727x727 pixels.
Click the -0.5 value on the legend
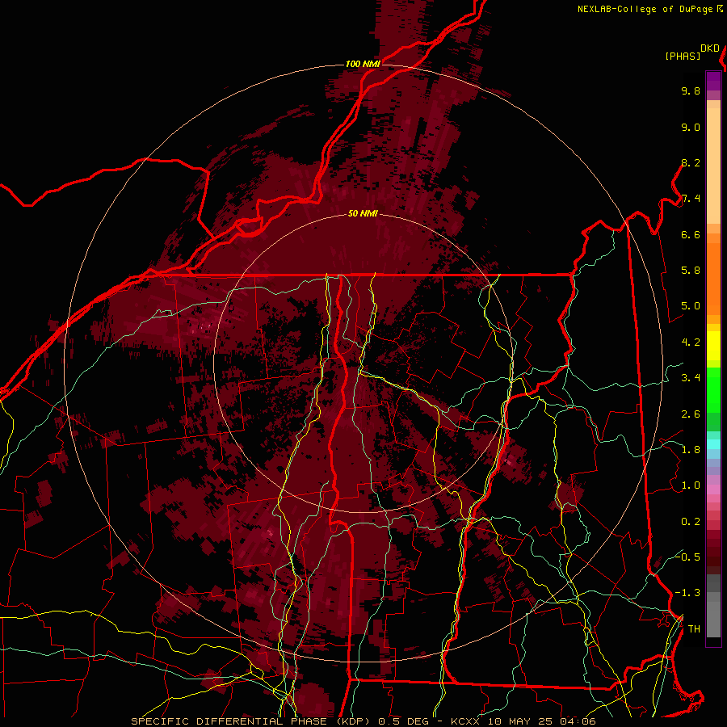tap(687, 557)
